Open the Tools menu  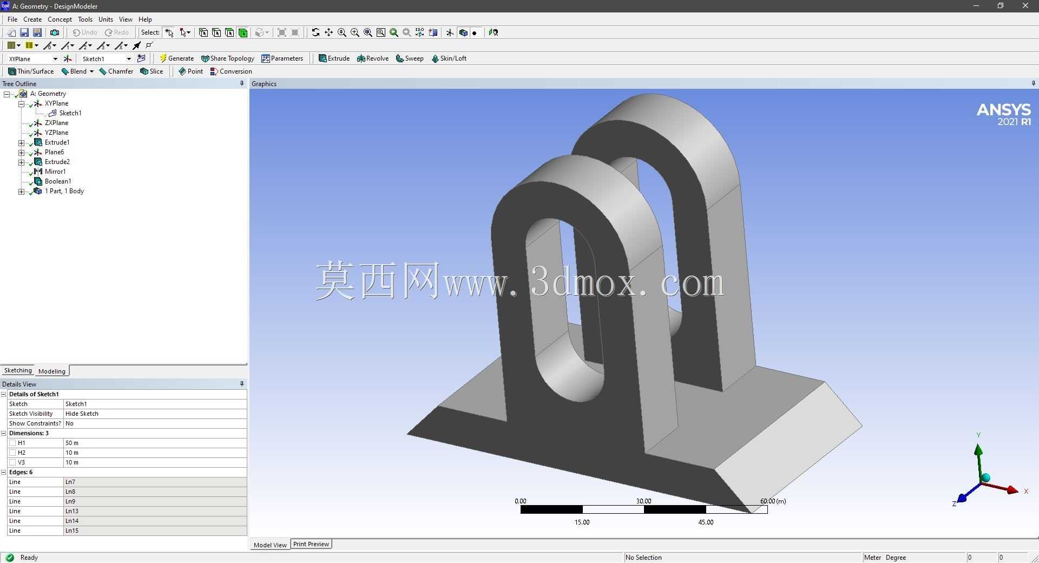(x=85, y=19)
